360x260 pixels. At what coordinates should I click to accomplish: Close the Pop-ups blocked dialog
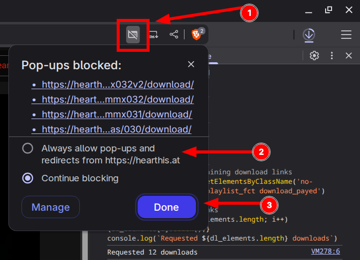191,64
